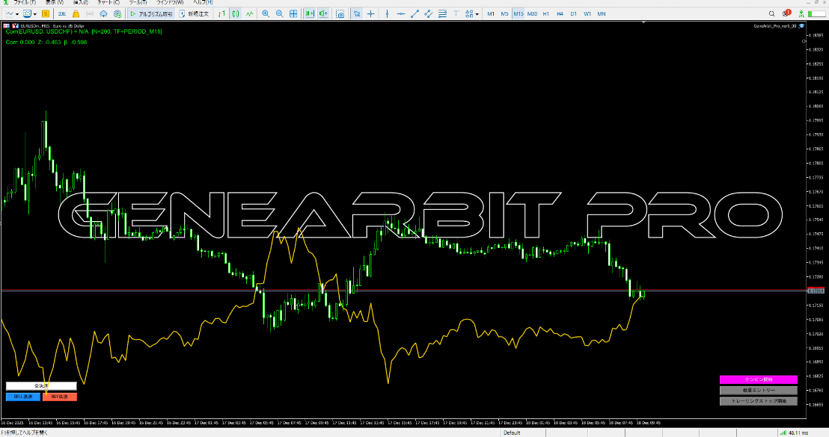Open the tile windows grid icon
The image size is (829, 437).
(293, 13)
